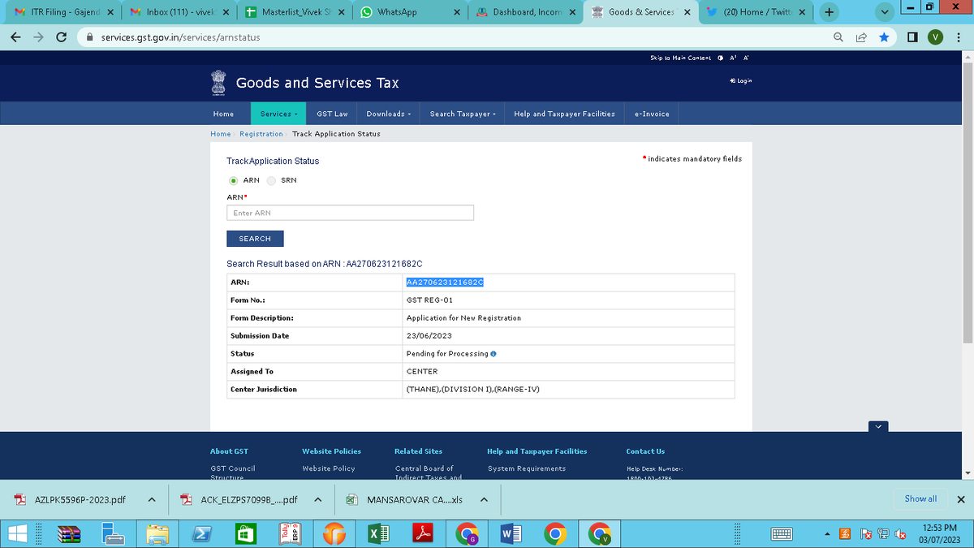Expand options for MANSAROVAR xls download
This screenshot has height=548, width=974.
point(483,499)
